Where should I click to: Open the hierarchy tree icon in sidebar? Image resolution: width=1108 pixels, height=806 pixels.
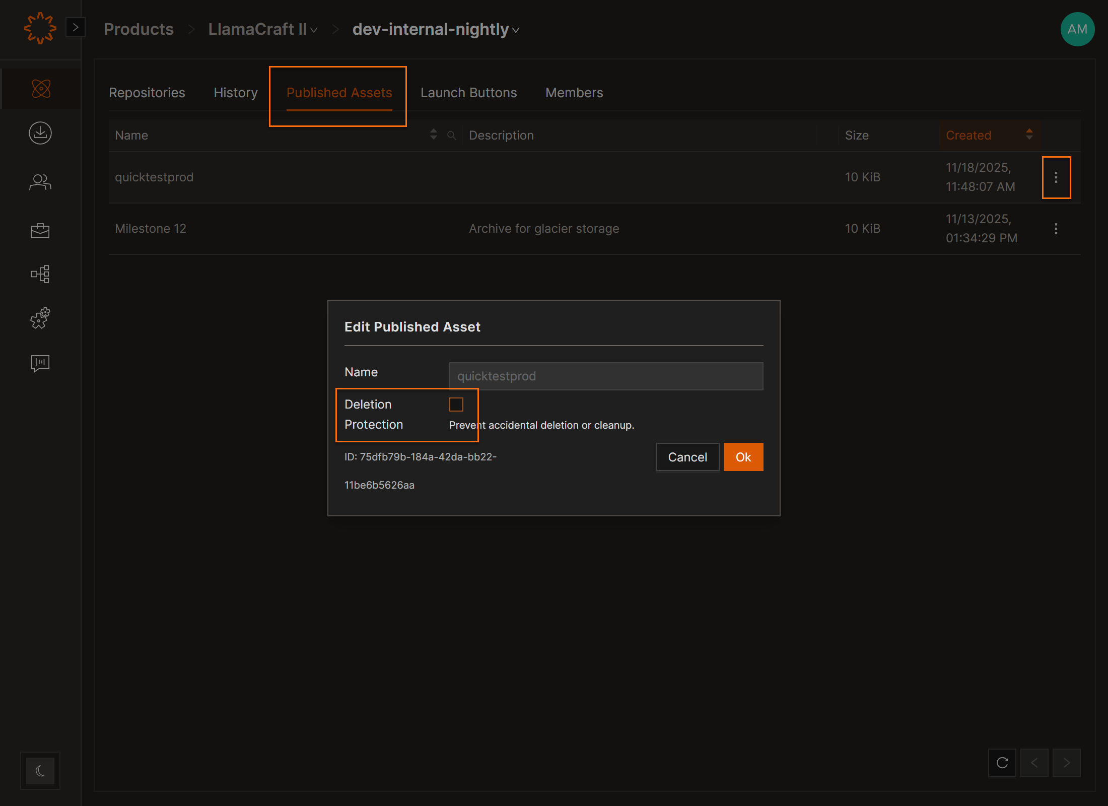[40, 274]
